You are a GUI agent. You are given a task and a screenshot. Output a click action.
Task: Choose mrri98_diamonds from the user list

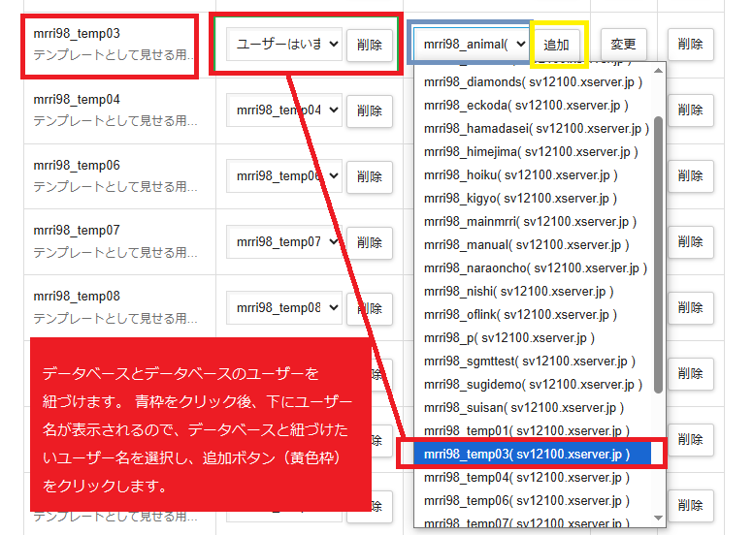(x=532, y=81)
